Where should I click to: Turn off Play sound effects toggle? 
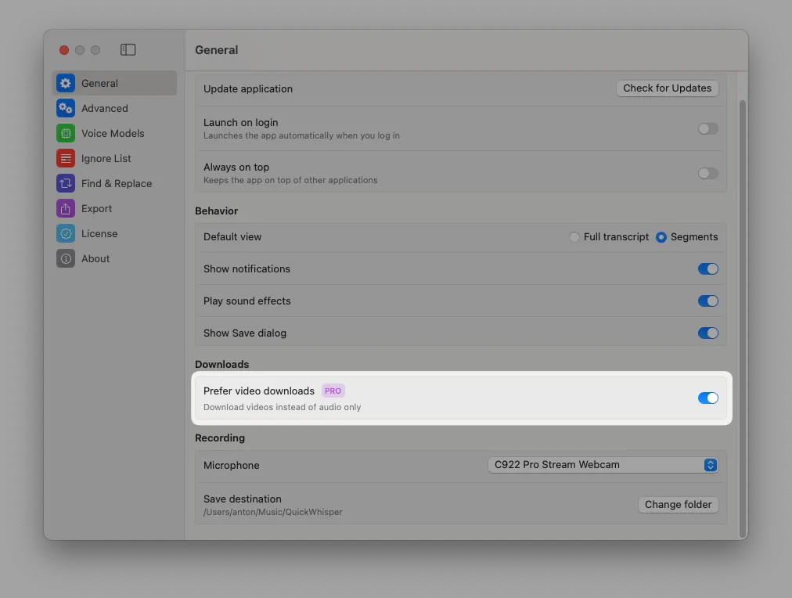coord(707,301)
